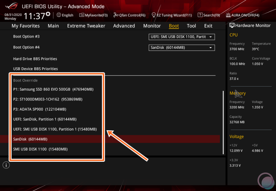
Task: Click +12V reading 12.099 V
Action: (236, 151)
